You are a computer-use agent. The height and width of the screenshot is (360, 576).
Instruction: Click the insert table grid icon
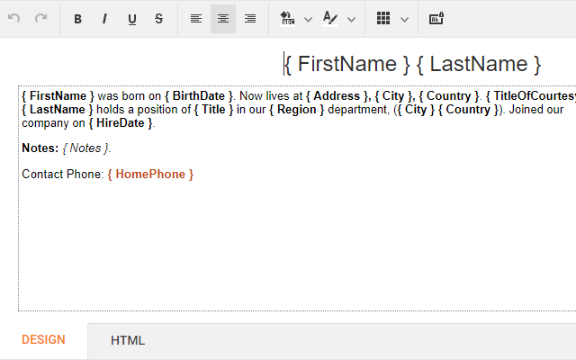click(x=383, y=19)
